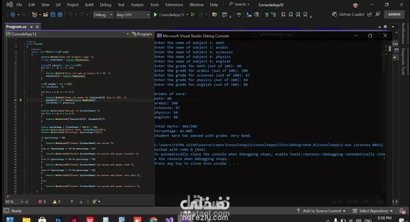Go to next issue with the down arrow
This screenshot has width=410, height=222.
tap(81, 202)
